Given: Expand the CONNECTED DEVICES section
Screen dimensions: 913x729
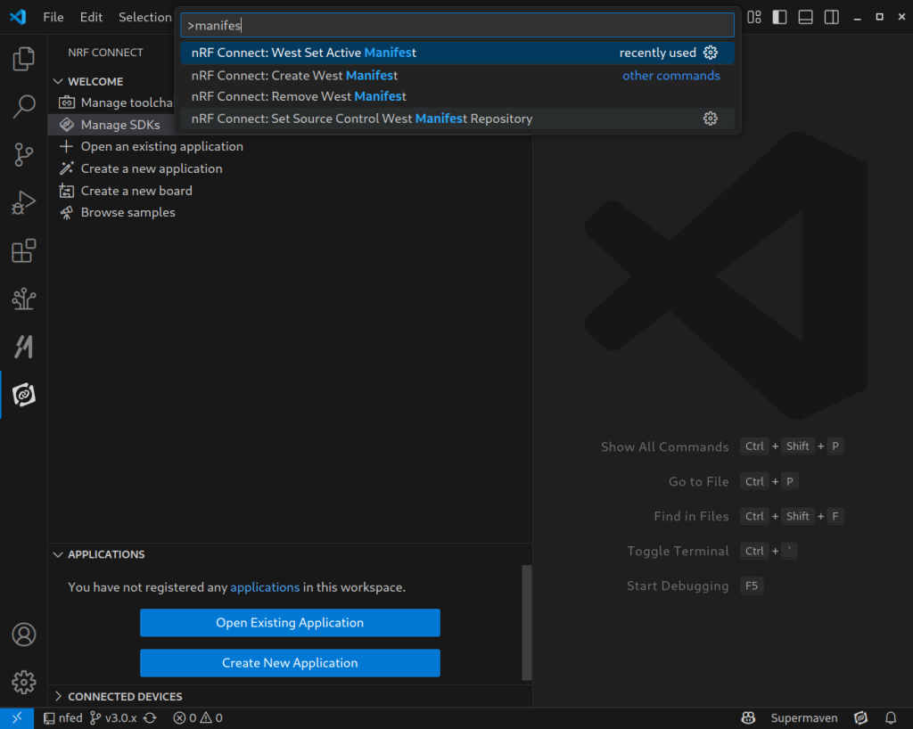Looking at the screenshot, I should coord(58,696).
